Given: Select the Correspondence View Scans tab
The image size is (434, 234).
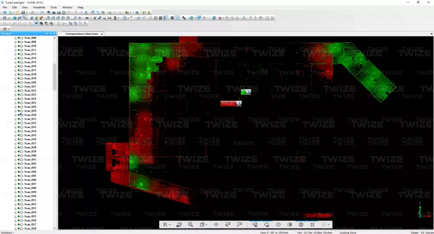Looking at the screenshot, I should (x=82, y=34).
